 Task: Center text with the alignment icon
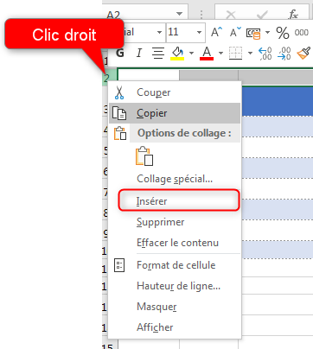158,53
